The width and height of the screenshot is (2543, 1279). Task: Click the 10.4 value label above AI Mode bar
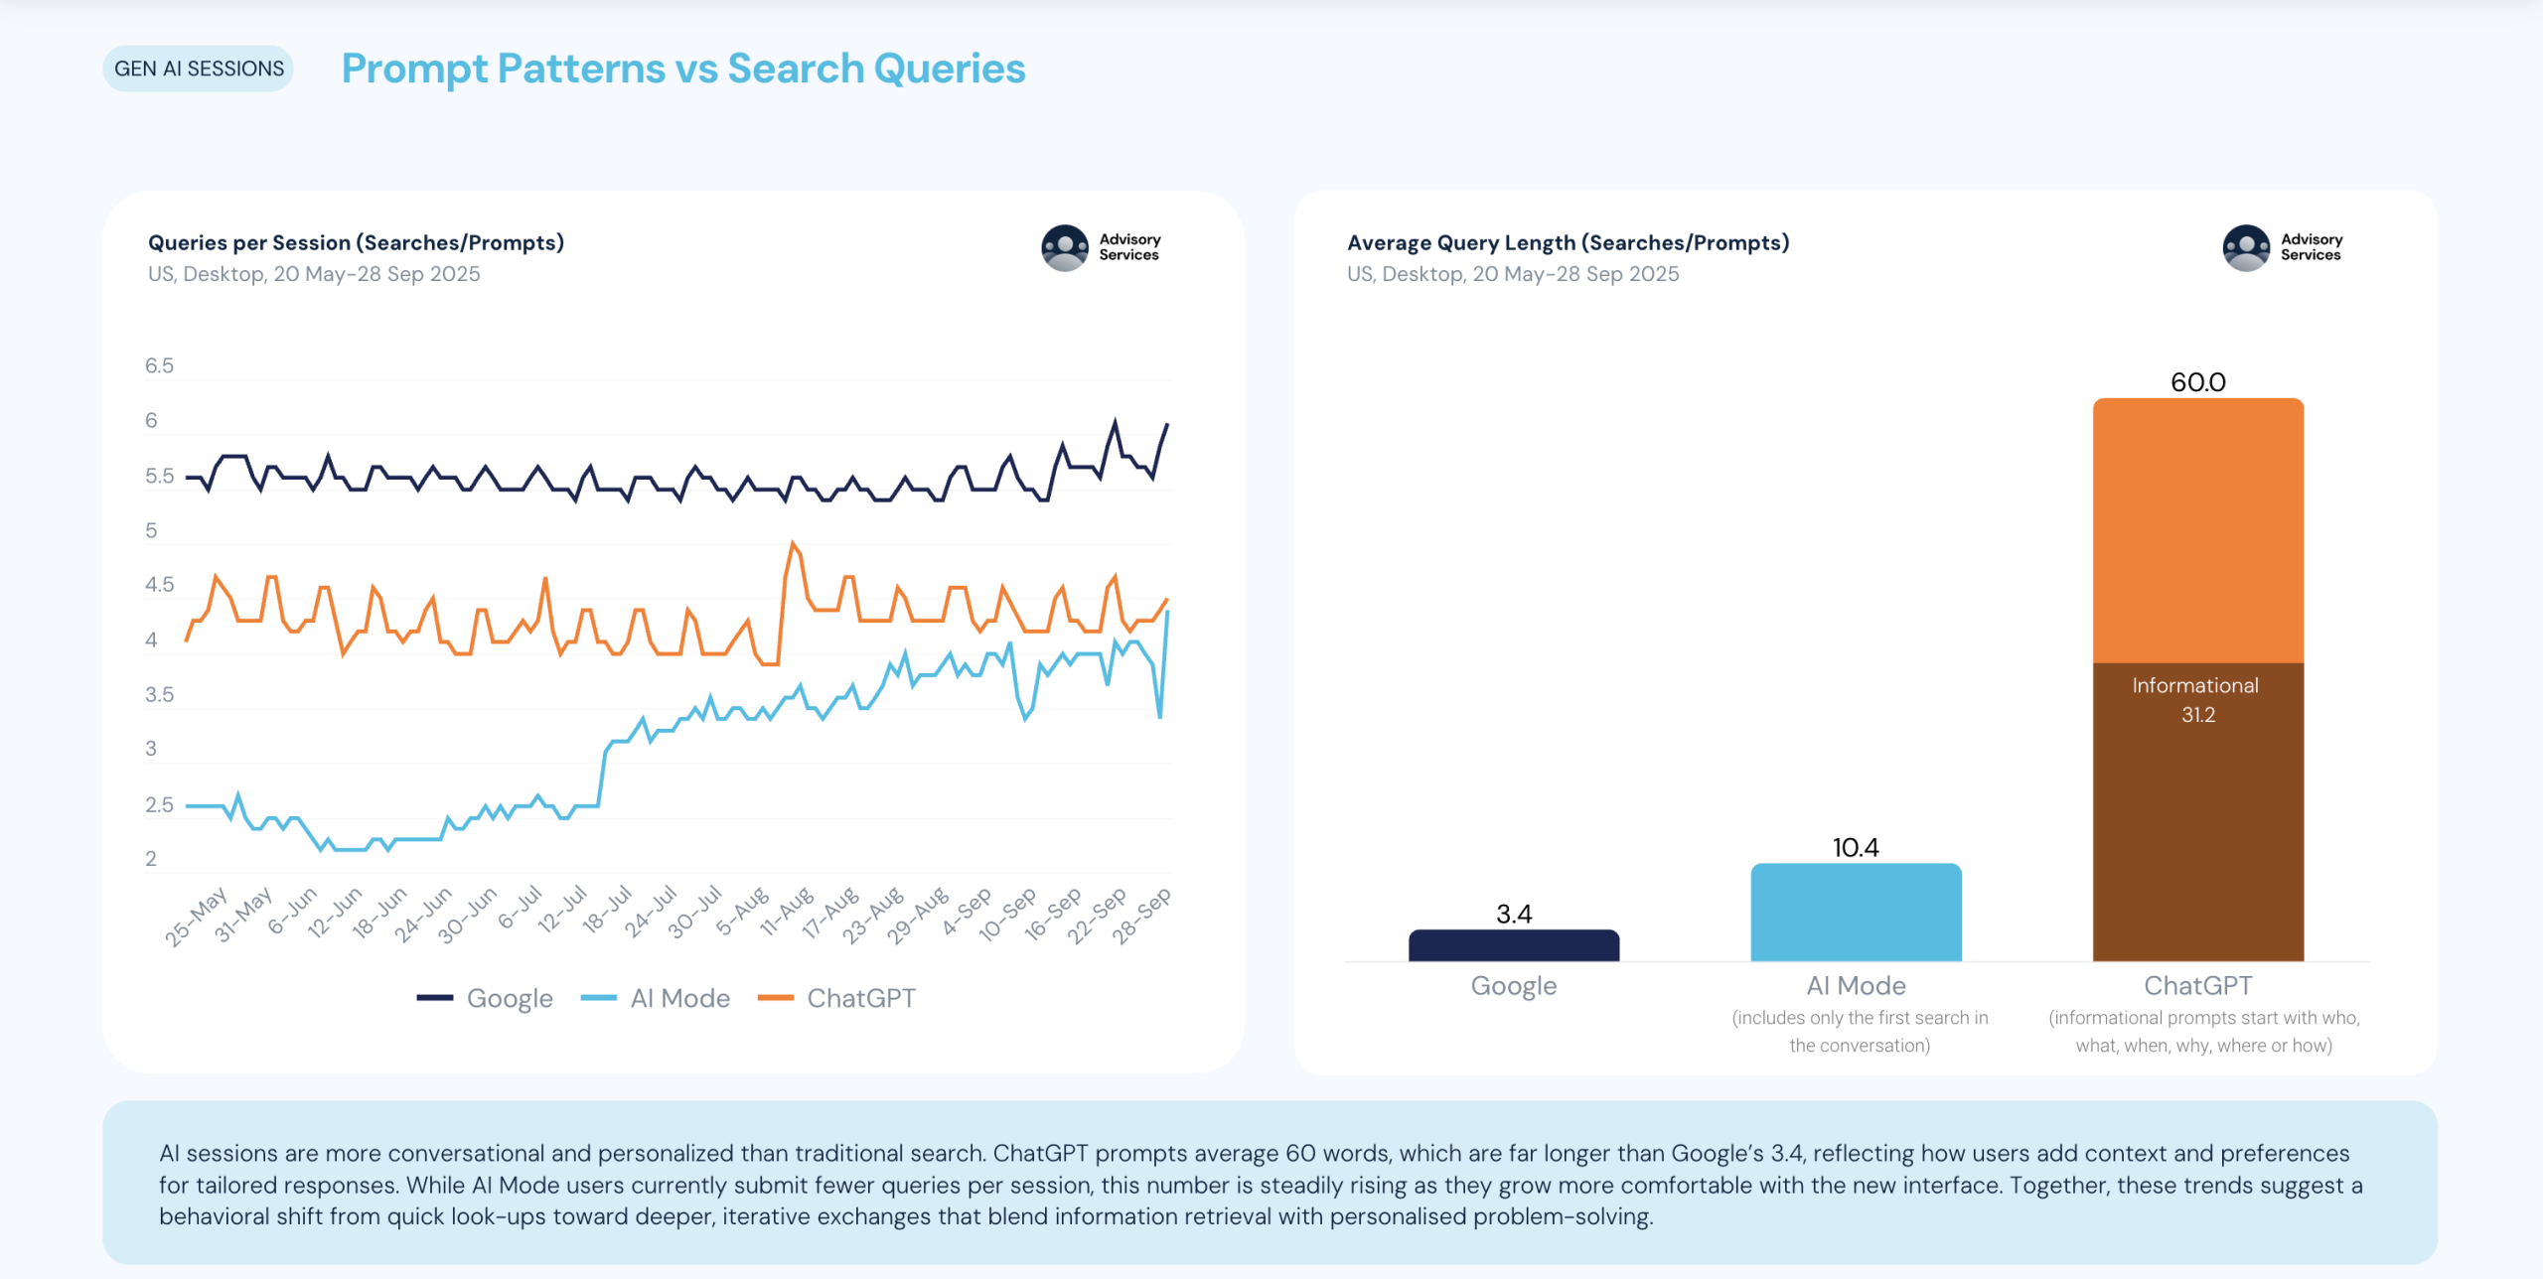coord(1856,847)
